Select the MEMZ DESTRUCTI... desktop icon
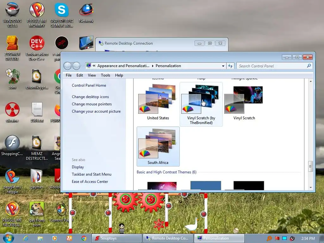The image size is (324, 243). (x=37, y=147)
